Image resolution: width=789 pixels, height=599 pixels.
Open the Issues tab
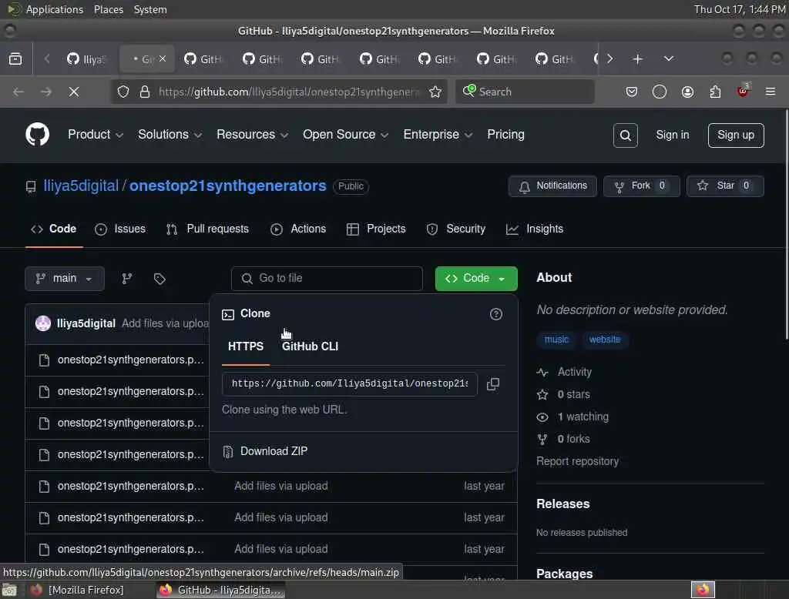click(120, 229)
